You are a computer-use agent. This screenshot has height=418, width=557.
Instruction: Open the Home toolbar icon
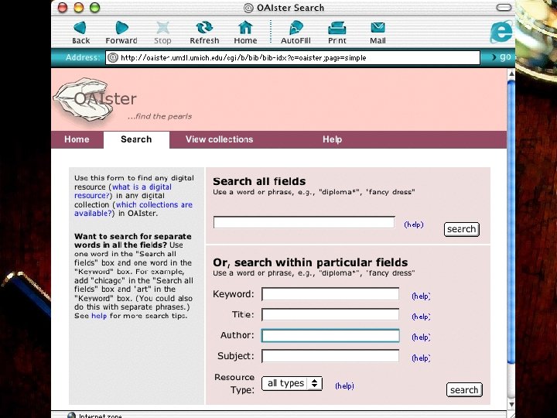coord(245,33)
